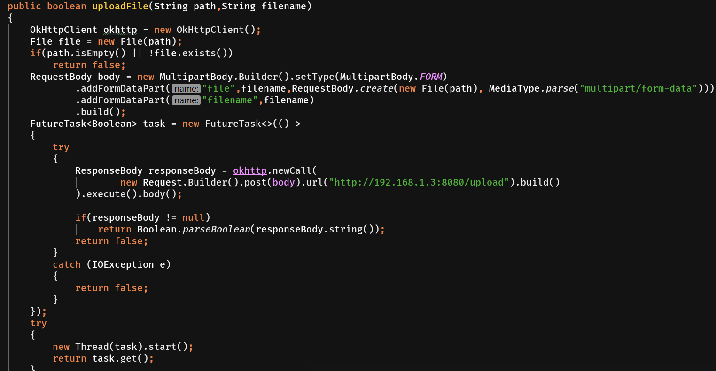This screenshot has height=371, width=716.
Task: Click the responseBody != null condition
Action: pos(148,217)
